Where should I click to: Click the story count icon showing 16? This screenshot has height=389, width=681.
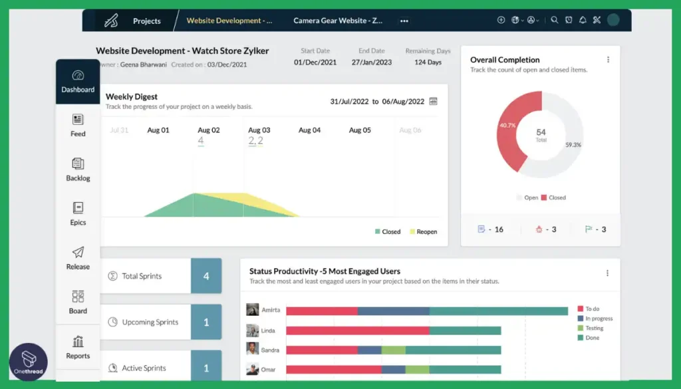click(481, 229)
